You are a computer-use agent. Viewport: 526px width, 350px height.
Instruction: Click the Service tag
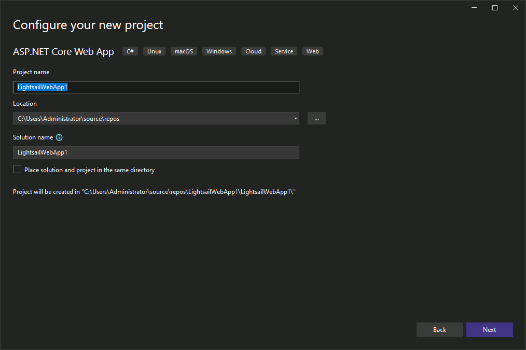pyautogui.click(x=284, y=51)
